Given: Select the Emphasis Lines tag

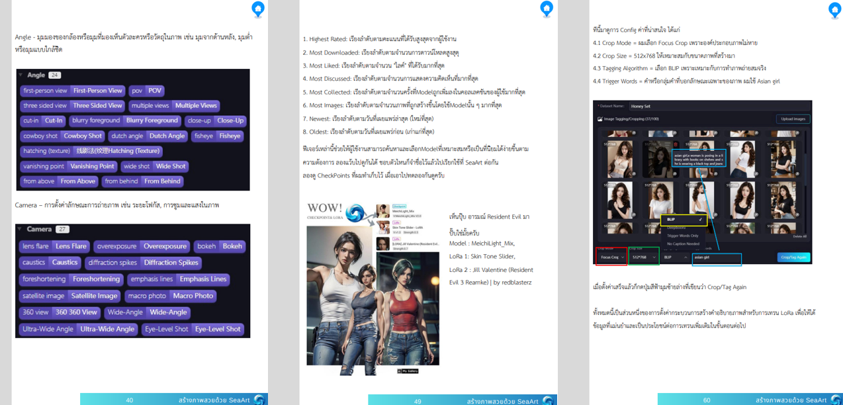Looking at the screenshot, I should [179, 279].
